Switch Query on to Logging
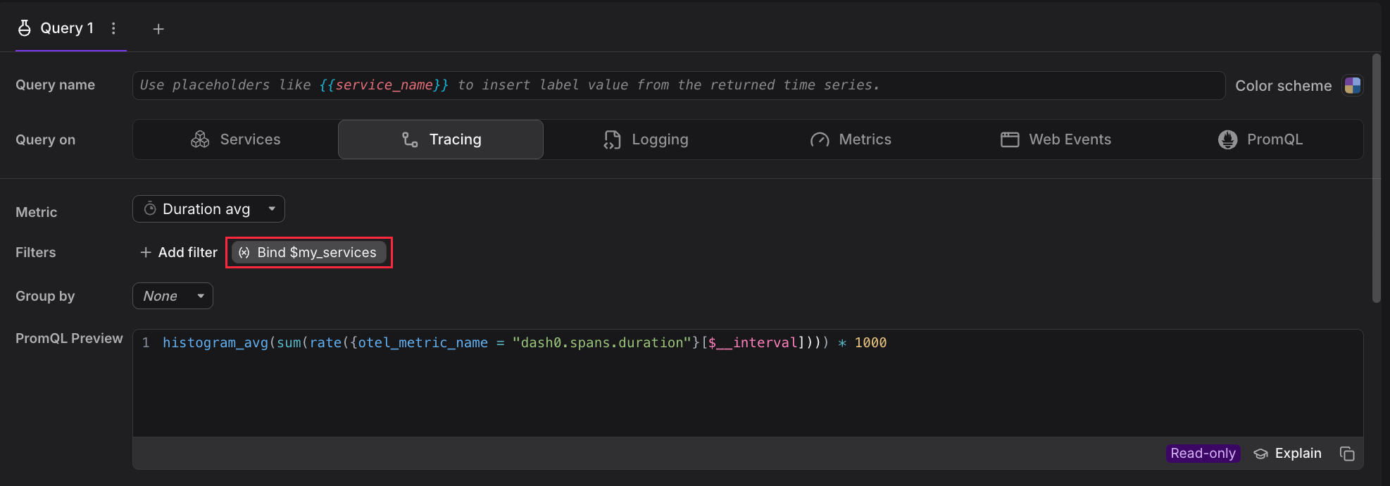 (x=646, y=139)
